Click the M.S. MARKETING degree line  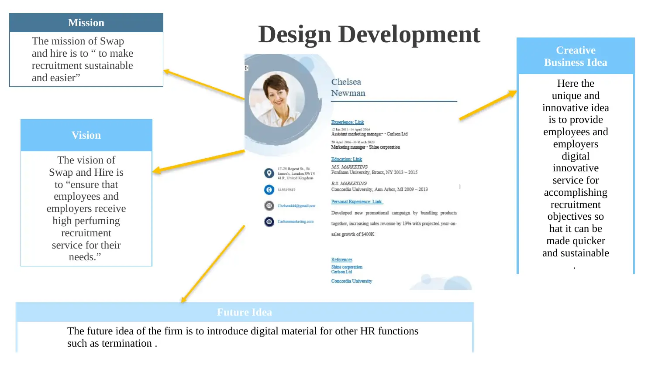point(349,167)
